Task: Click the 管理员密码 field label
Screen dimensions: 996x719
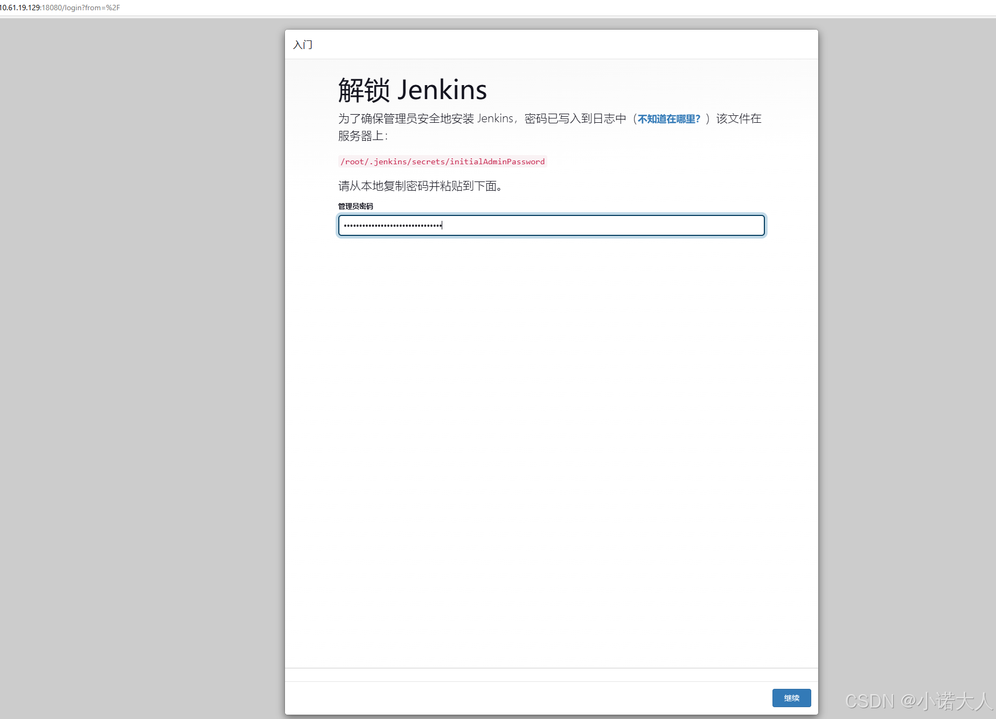Action: pyautogui.click(x=356, y=206)
